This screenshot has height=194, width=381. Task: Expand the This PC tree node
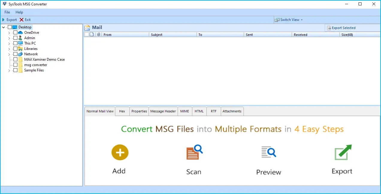tap(9, 43)
